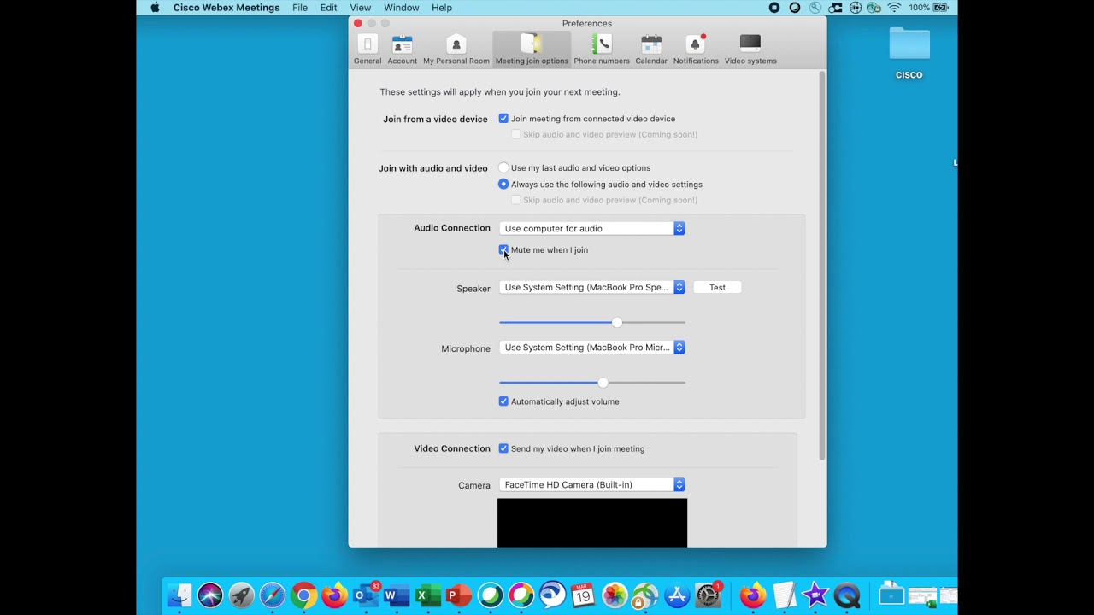Open the App Store from dock
The width and height of the screenshot is (1094, 615).
click(677, 595)
